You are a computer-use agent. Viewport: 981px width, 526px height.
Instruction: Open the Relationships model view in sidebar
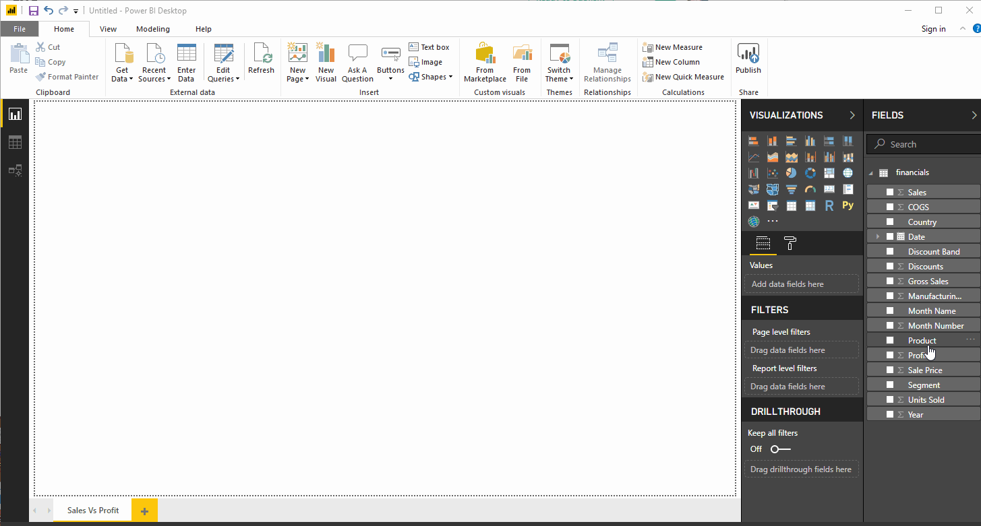(x=15, y=170)
